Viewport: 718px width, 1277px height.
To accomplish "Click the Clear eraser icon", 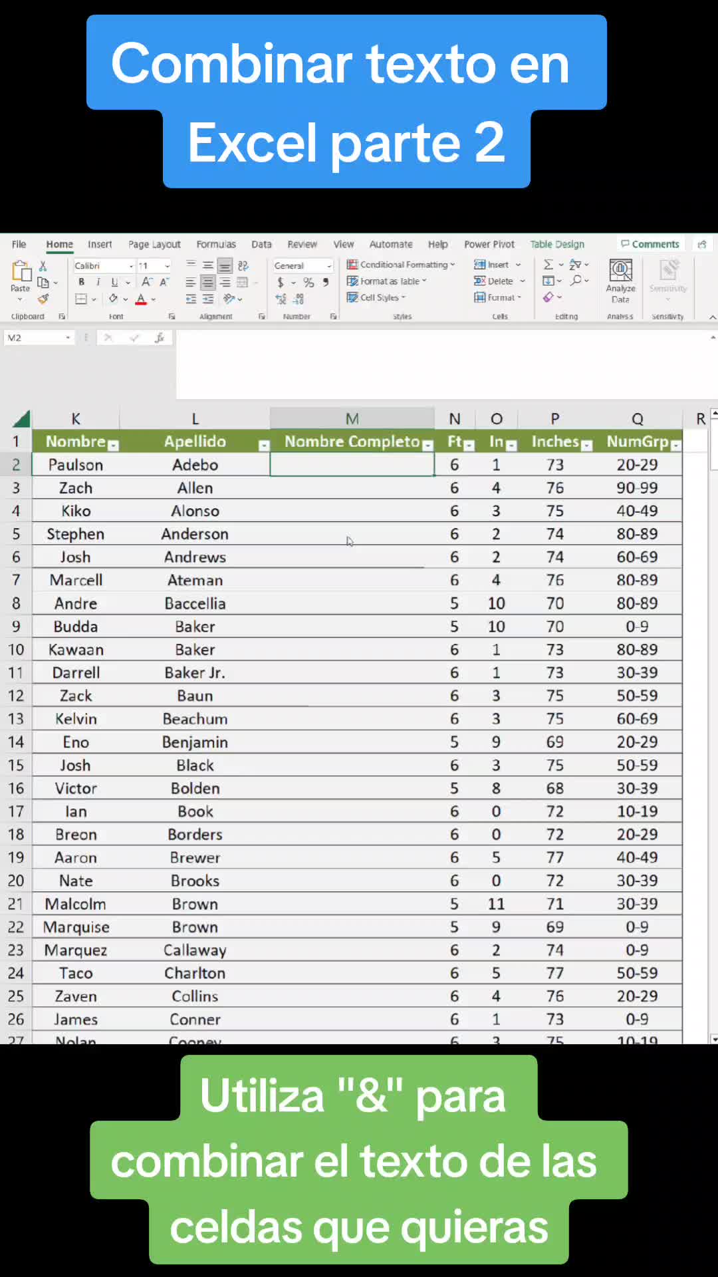I will (548, 297).
